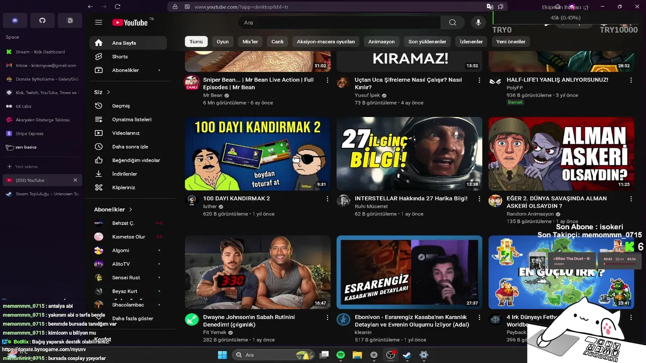Open Oynatma listeleri
This screenshot has width=646, height=363.
click(128, 119)
